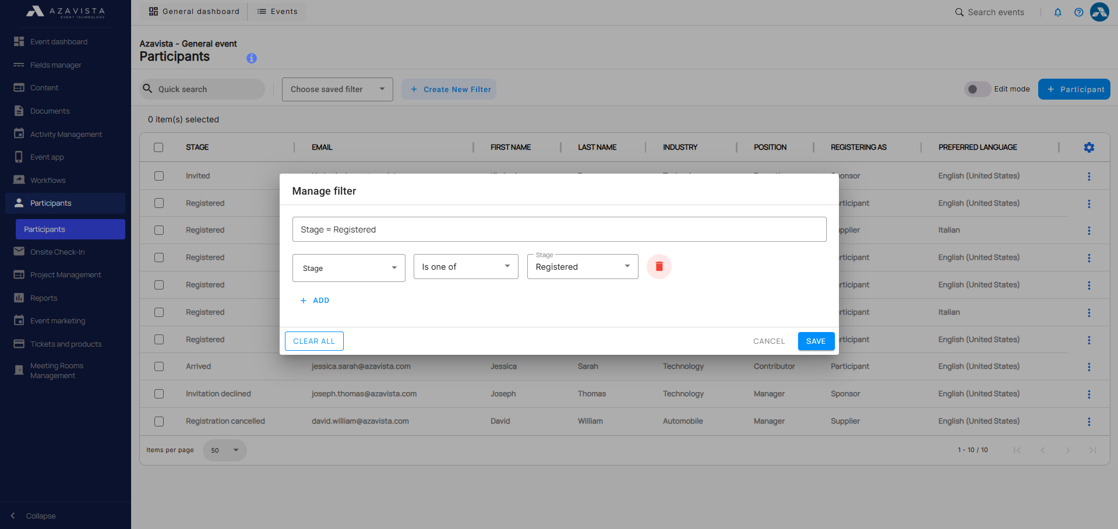Click the info icon beside Participants title
1118x529 pixels.
252,58
